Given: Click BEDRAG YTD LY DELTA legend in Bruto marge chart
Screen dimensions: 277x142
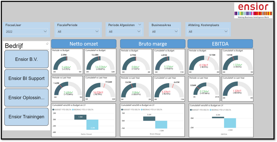Looking at the screenshot, I should pyautogui.click(x=151, y=109).
